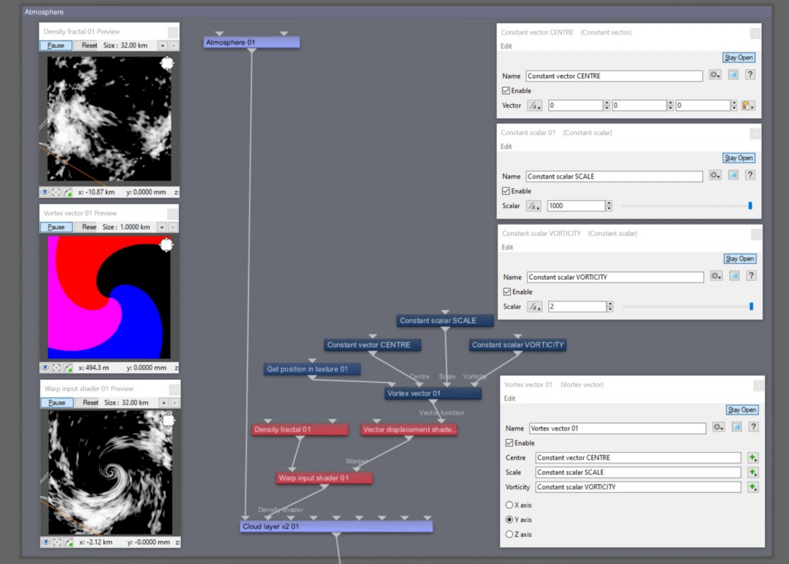Uncheck Enable in the Constant scalar VORTICITY panel

pyautogui.click(x=506, y=292)
